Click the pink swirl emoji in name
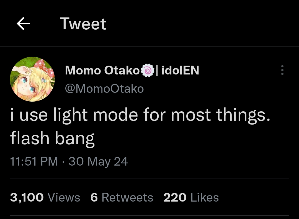The width and height of the screenshot is (299, 219). pos(148,71)
